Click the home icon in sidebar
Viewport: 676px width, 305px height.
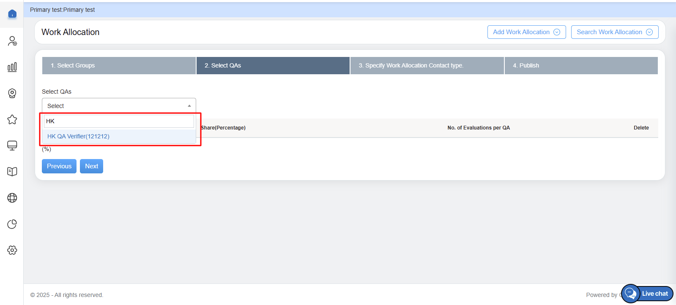click(x=12, y=14)
